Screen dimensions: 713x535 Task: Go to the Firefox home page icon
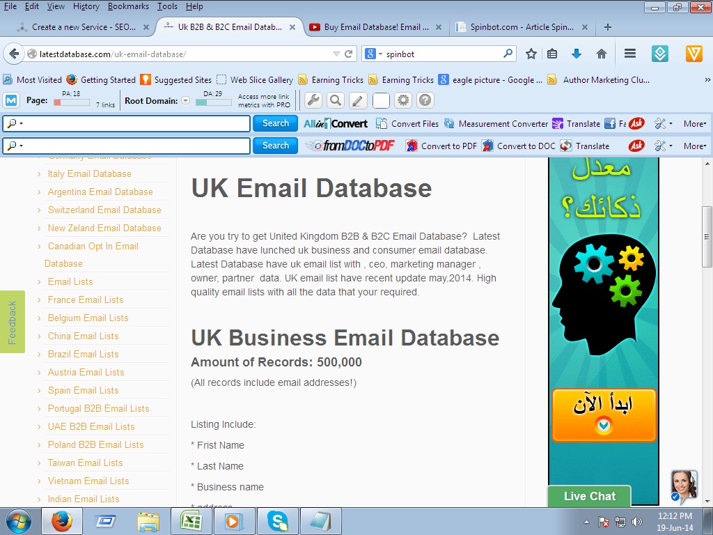point(602,54)
